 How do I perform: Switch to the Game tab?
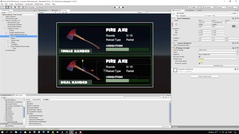[x=55, y=10]
